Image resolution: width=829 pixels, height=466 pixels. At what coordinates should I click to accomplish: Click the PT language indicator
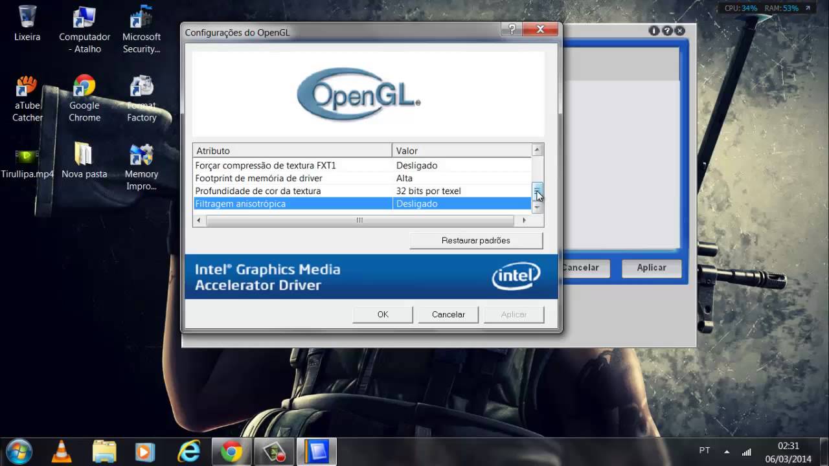pyautogui.click(x=705, y=450)
